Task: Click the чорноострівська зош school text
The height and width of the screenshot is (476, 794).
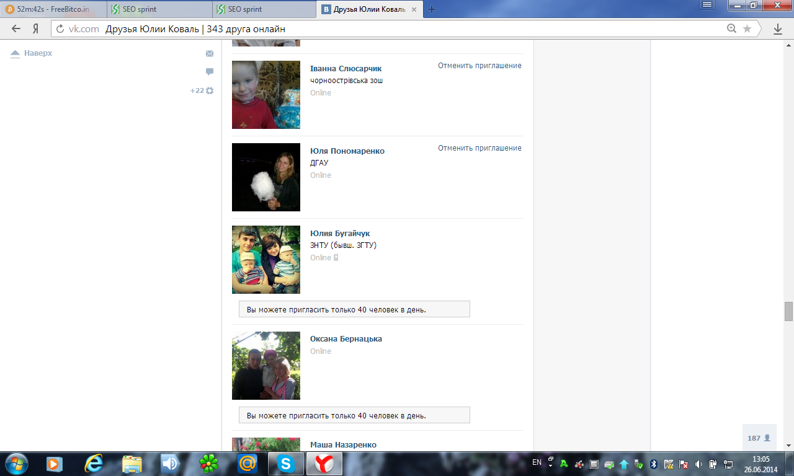Action: coord(347,81)
